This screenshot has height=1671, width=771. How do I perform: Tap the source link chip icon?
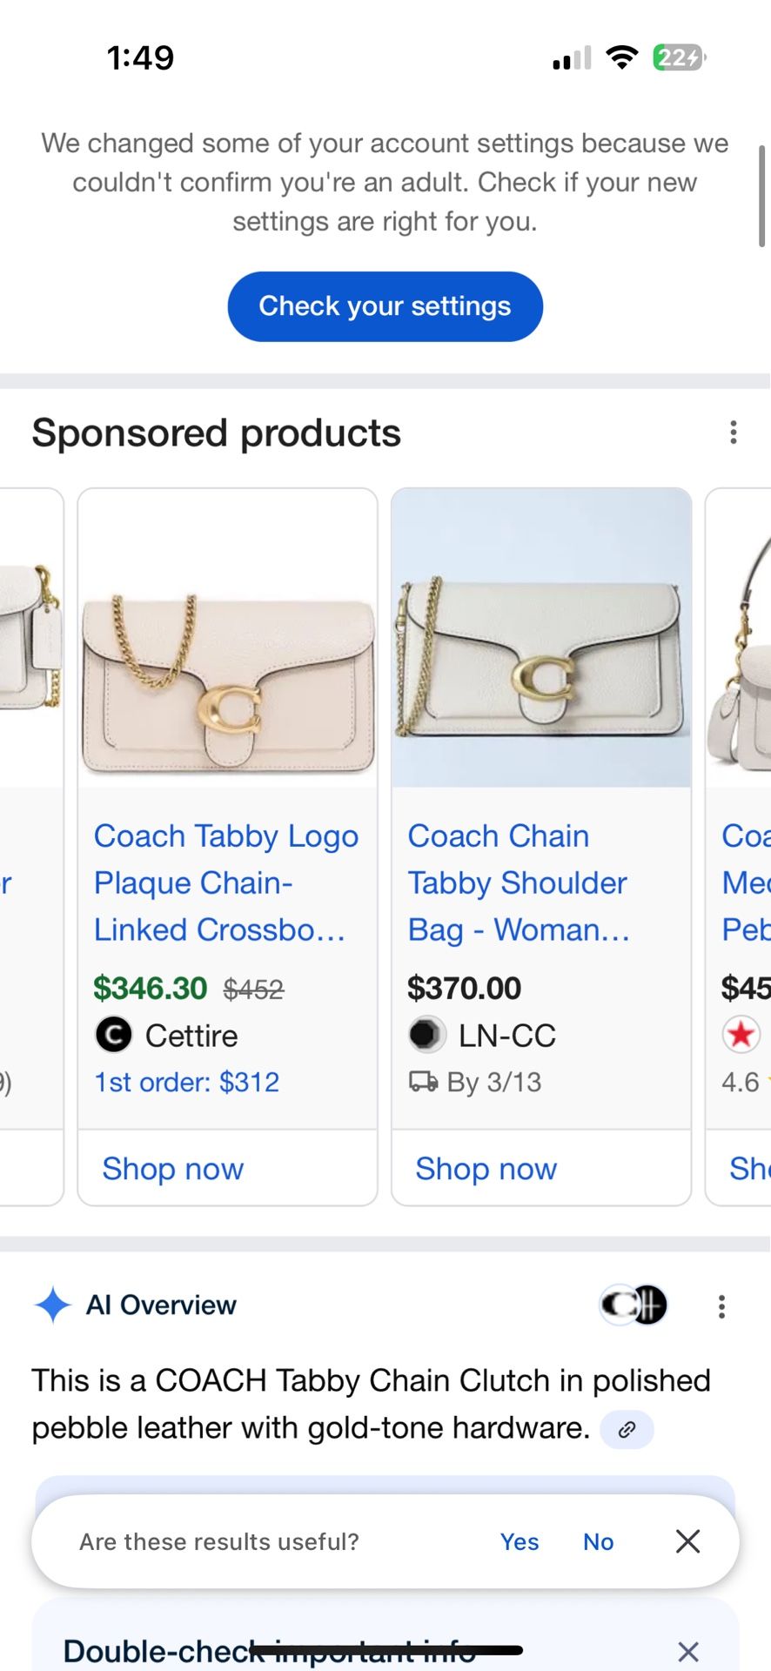pos(627,1429)
